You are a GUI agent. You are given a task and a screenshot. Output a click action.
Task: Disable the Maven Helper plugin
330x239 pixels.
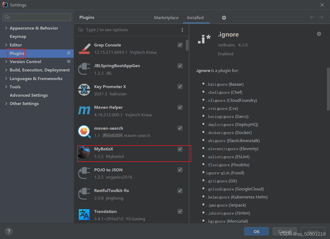coord(180,107)
